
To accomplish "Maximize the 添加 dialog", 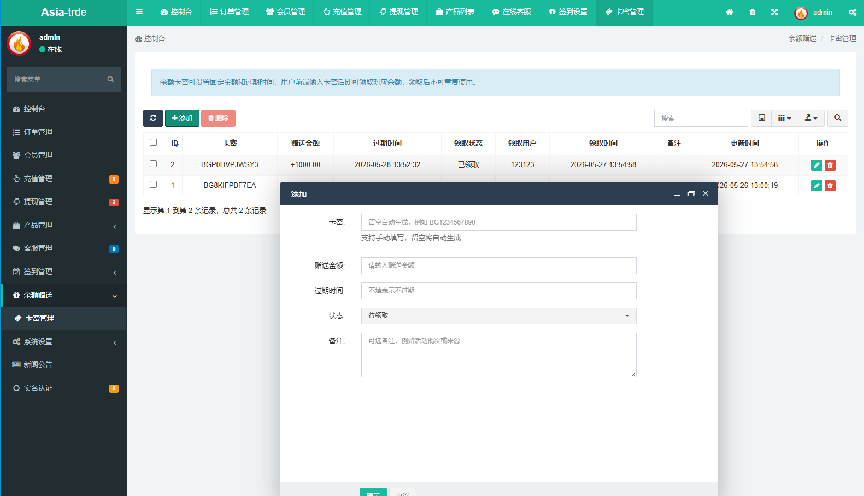I will tap(691, 194).
